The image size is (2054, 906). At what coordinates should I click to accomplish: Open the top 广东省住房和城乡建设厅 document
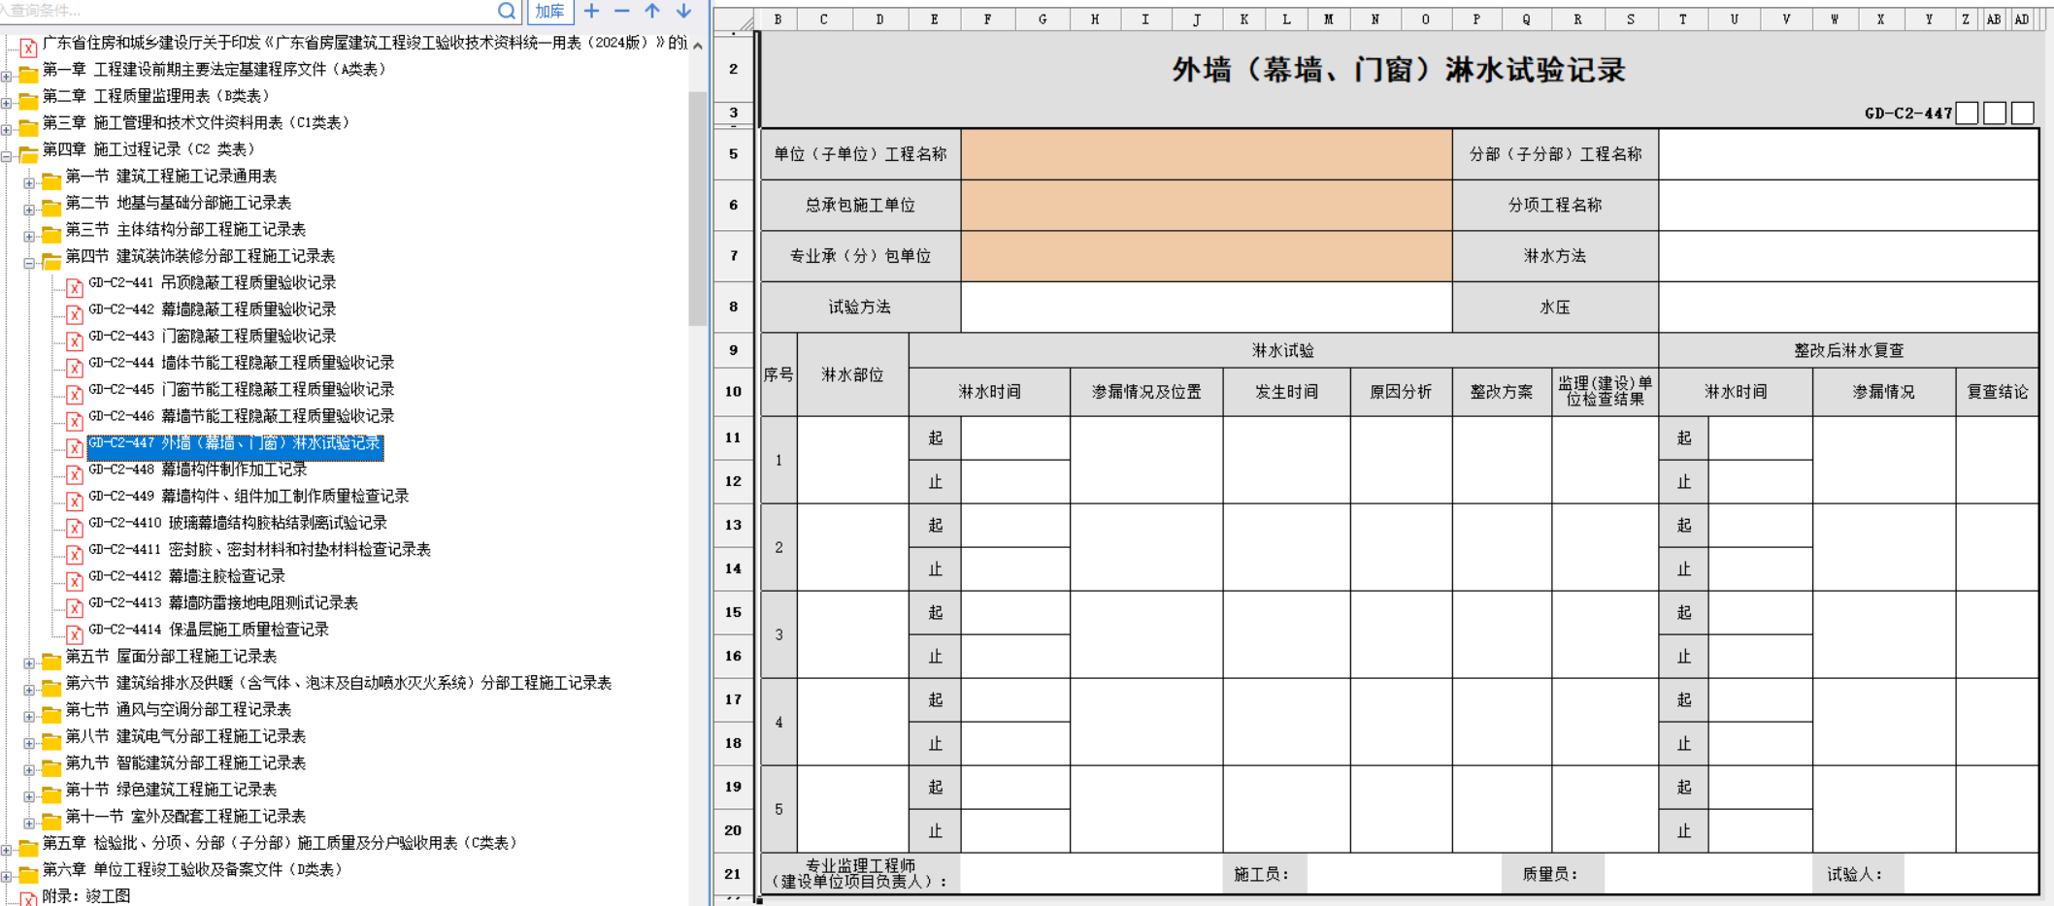(364, 43)
